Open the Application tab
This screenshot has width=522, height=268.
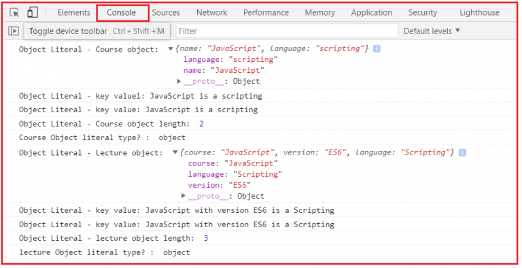click(x=372, y=13)
